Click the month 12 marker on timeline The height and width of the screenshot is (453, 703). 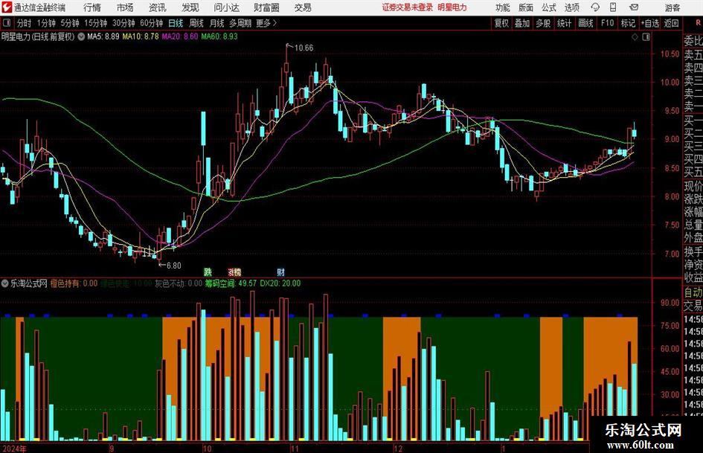click(398, 449)
